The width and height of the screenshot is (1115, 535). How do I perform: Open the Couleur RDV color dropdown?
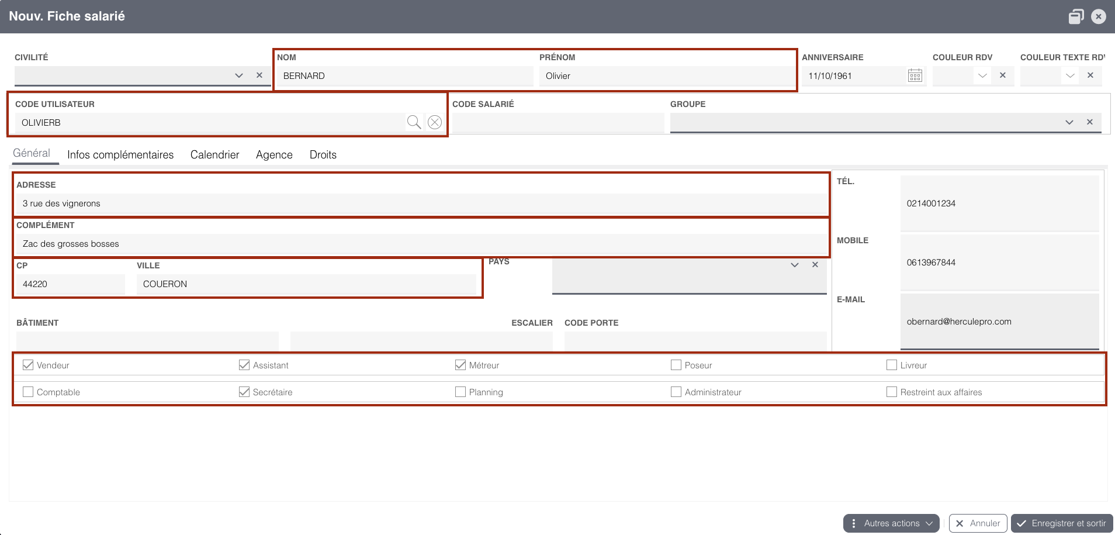click(x=982, y=75)
